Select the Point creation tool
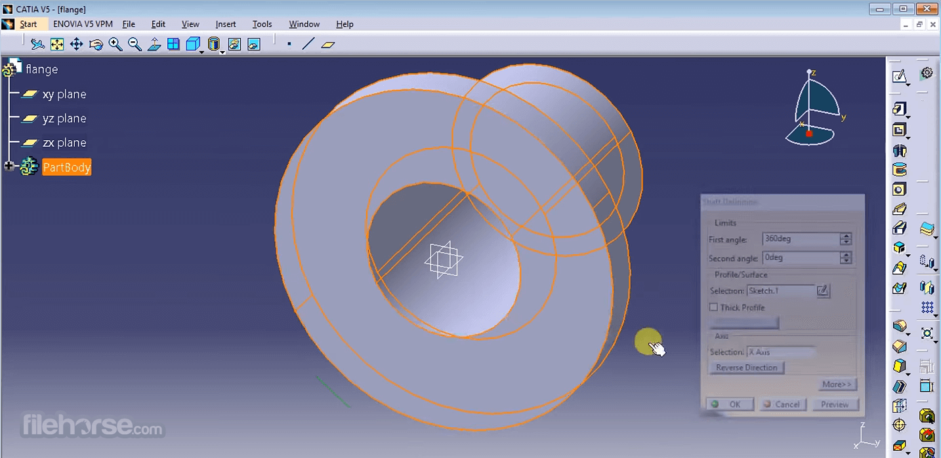Screen dimensions: 941x458 click(289, 44)
